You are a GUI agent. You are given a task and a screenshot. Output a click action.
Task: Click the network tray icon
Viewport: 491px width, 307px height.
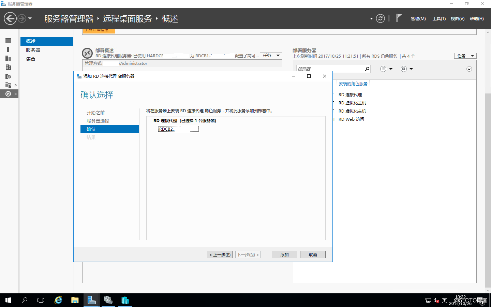[x=428, y=301]
